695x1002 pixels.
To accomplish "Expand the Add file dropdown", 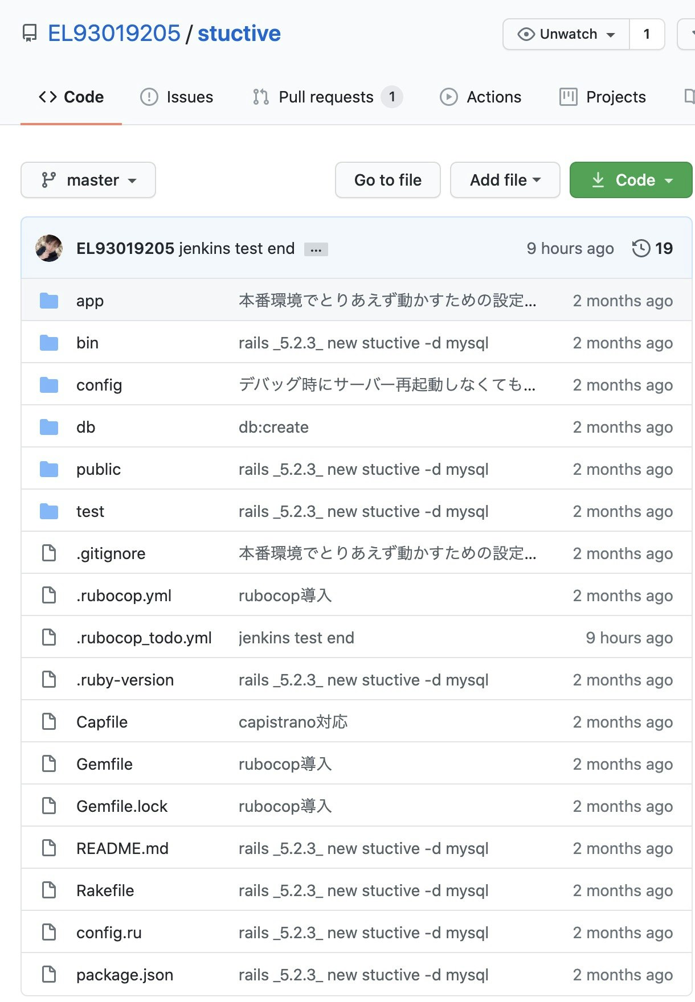I will click(x=505, y=180).
